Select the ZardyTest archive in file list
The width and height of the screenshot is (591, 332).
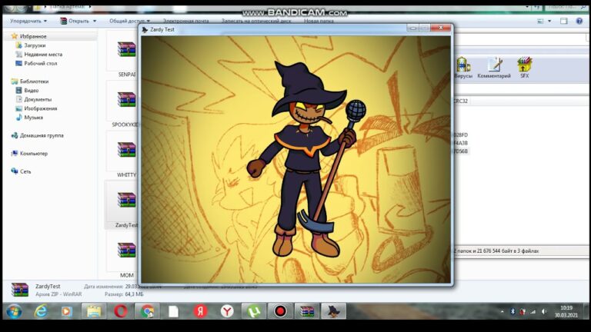click(x=126, y=200)
